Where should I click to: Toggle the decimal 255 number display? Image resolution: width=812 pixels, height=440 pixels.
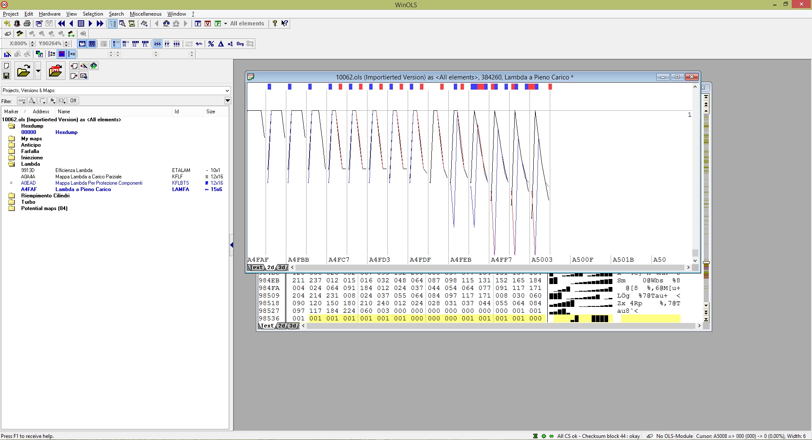click(x=157, y=44)
